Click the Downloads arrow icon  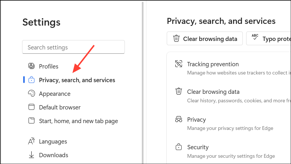[x=31, y=155]
